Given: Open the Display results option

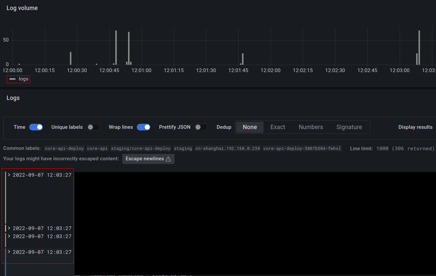Looking at the screenshot, I should tap(415, 127).
